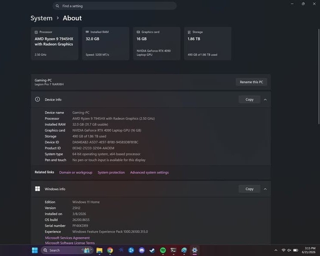
Task: Click the Windows info logo icon
Action: pyautogui.click(x=37, y=189)
